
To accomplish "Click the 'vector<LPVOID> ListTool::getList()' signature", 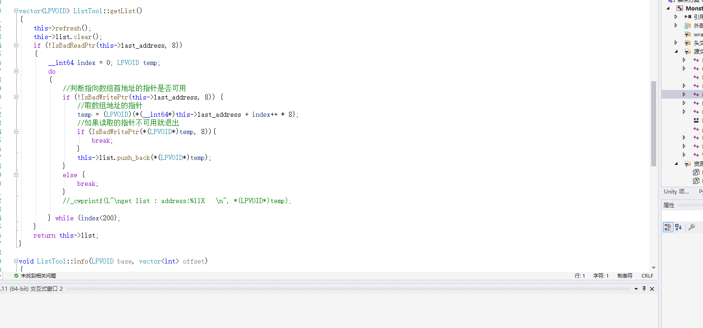I will click(x=81, y=11).
